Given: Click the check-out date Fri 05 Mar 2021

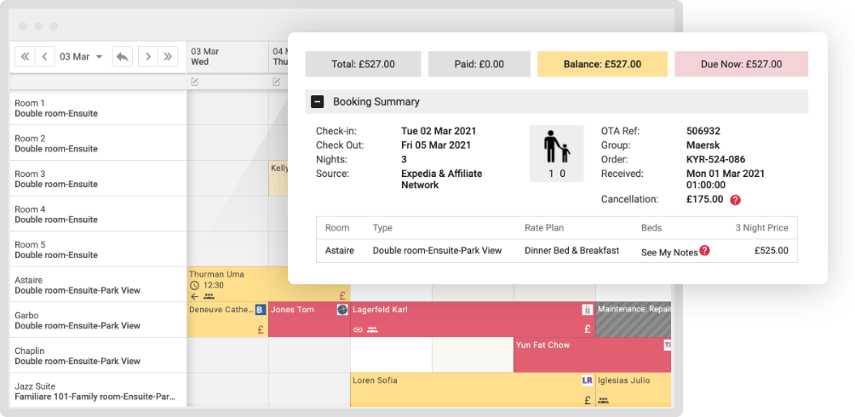Looking at the screenshot, I should coord(436,145).
